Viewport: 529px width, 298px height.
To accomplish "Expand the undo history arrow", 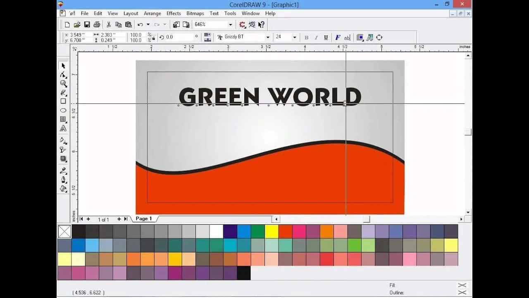I will (x=148, y=25).
